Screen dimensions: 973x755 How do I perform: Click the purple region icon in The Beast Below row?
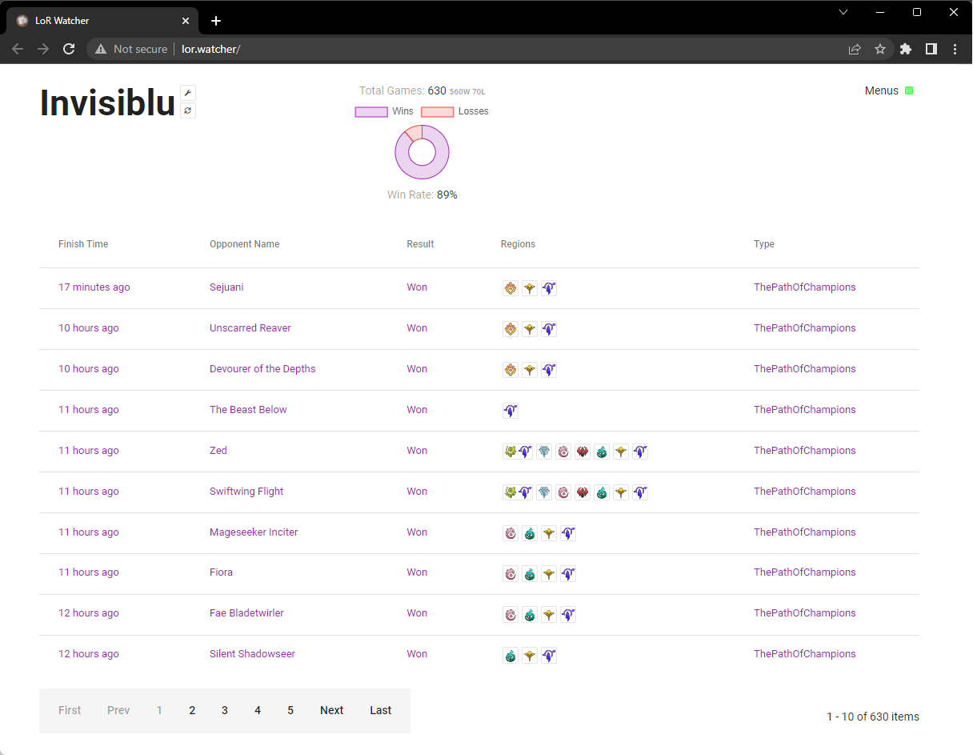(511, 411)
